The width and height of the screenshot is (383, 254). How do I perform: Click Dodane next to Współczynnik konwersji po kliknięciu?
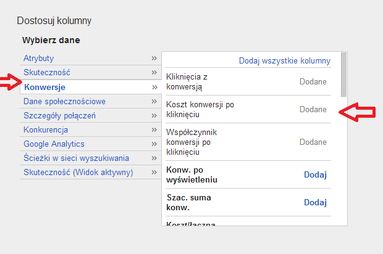tap(313, 142)
